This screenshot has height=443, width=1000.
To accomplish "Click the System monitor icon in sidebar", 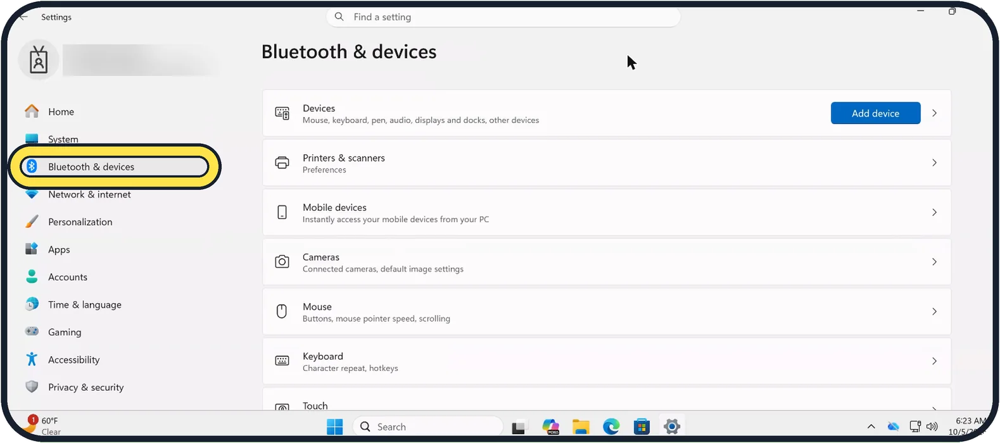I will click(32, 138).
